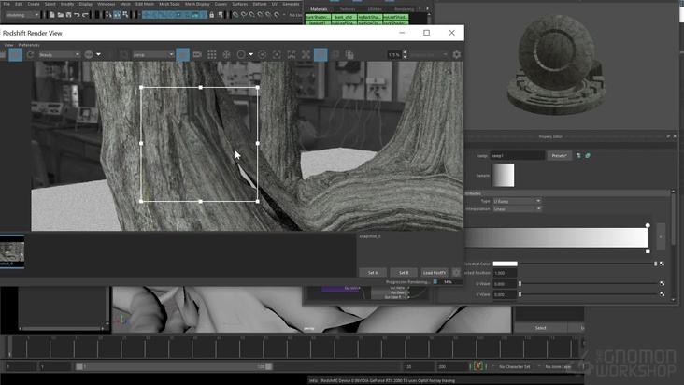684x385 pixels.
Task: Click the refresh render icon in Redshift Render View
Action: click(x=30, y=54)
